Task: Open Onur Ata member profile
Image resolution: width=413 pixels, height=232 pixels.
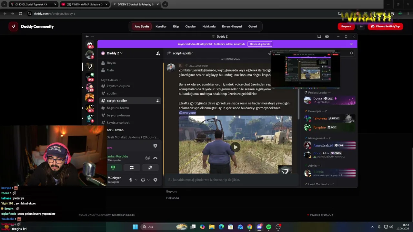Action: pyautogui.click(x=329, y=155)
